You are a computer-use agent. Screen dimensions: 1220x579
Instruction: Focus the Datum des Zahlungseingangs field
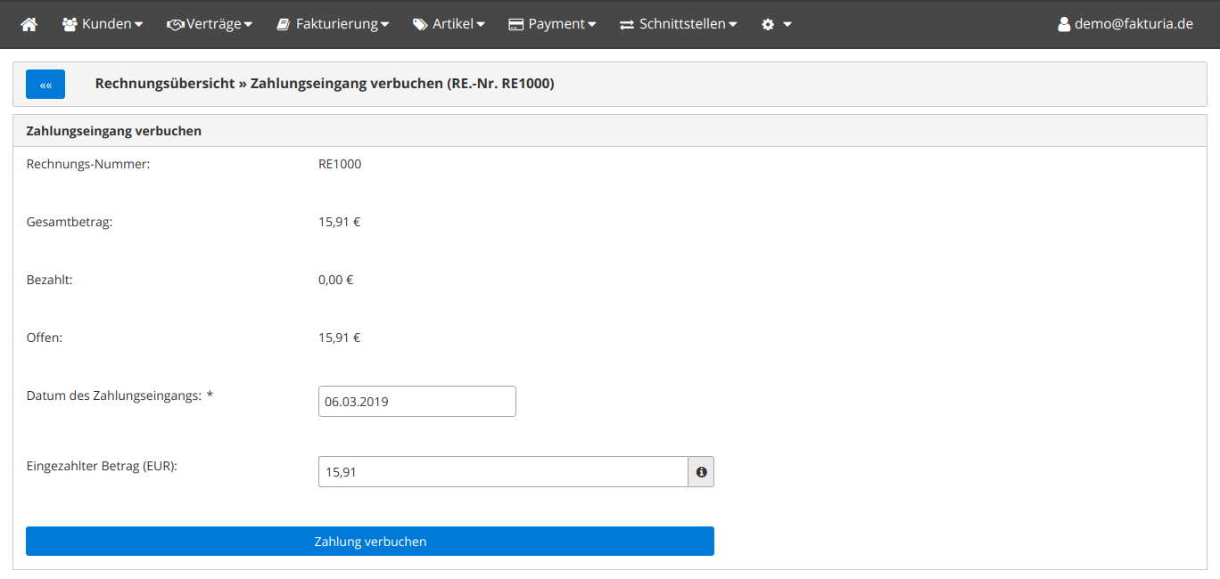click(x=416, y=401)
